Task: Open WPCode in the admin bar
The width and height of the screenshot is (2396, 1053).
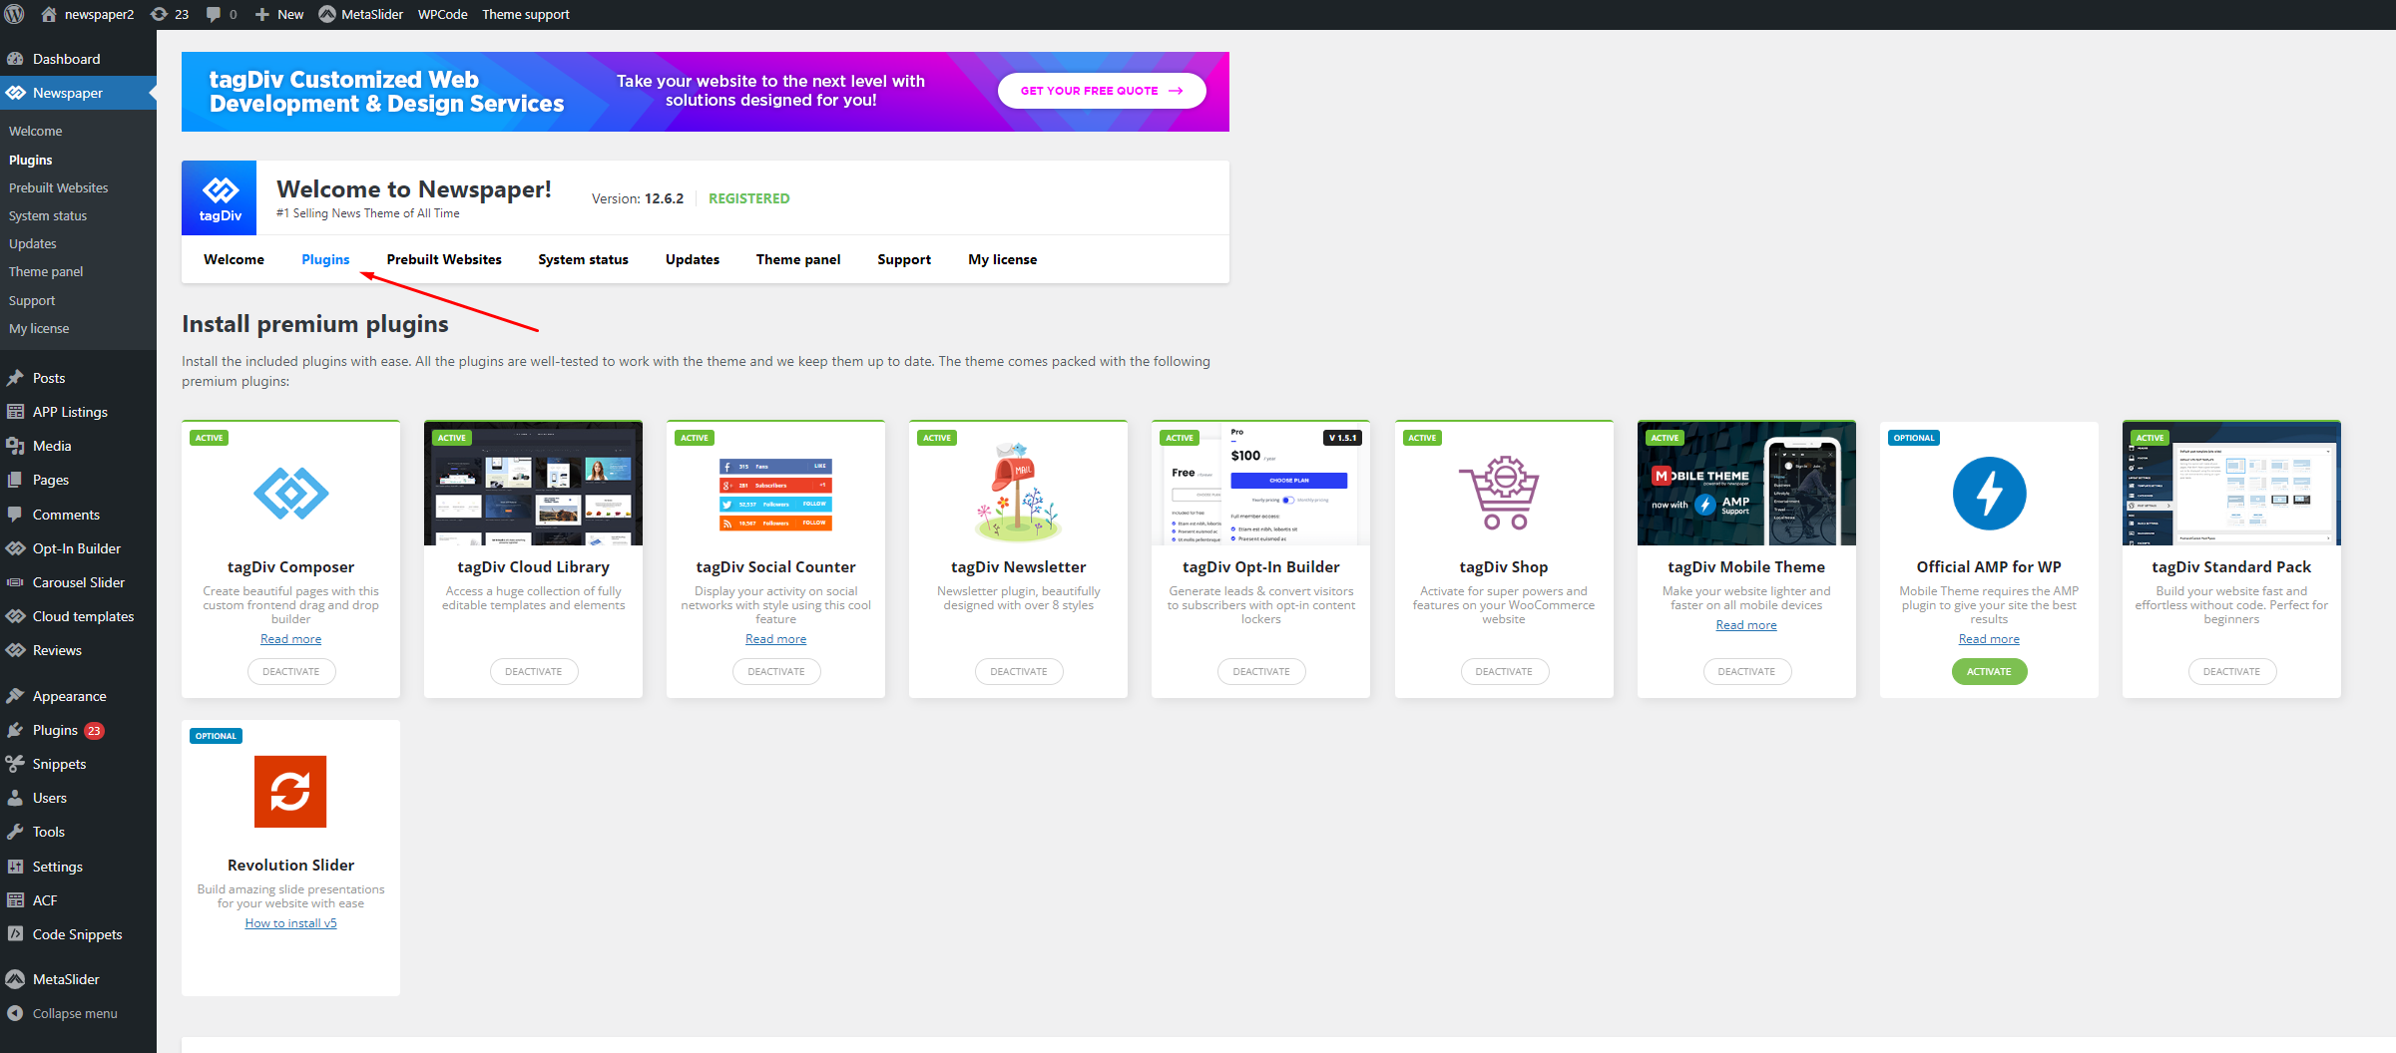Action: (442, 14)
